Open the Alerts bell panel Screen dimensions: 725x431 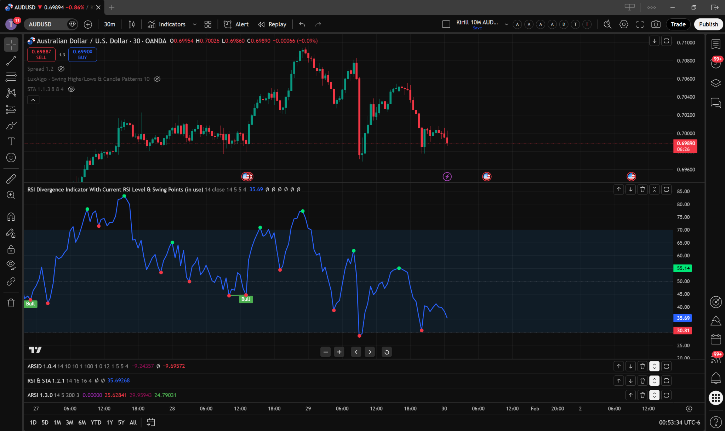tap(716, 378)
